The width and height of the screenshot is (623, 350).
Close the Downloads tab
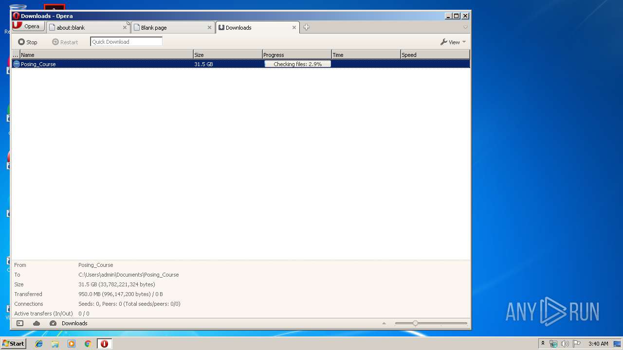(x=294, y=28)
